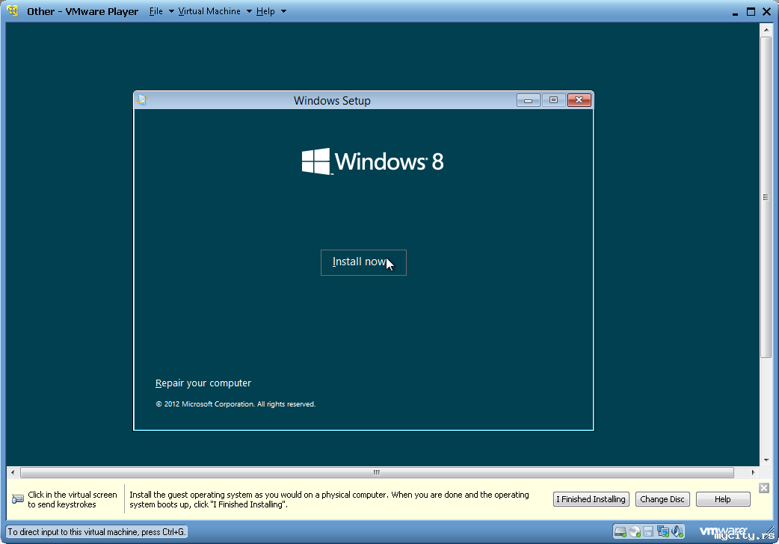779x544 pixels.
Task: Click the floppy drive status icon
Action: tap(648, 531)
